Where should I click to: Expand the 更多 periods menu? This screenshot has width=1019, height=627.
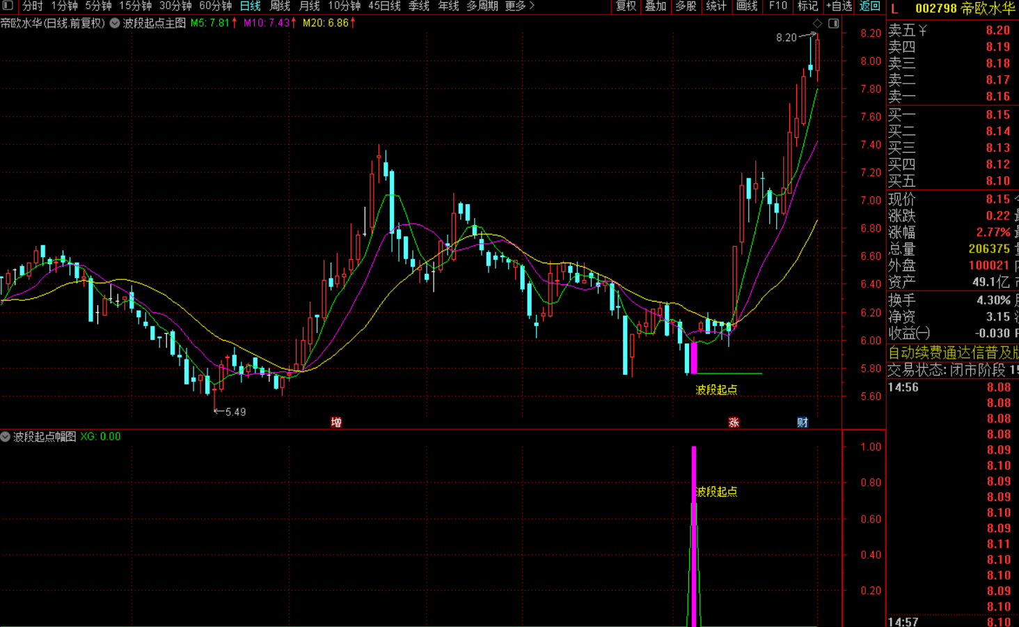click(x=520, y=6)
